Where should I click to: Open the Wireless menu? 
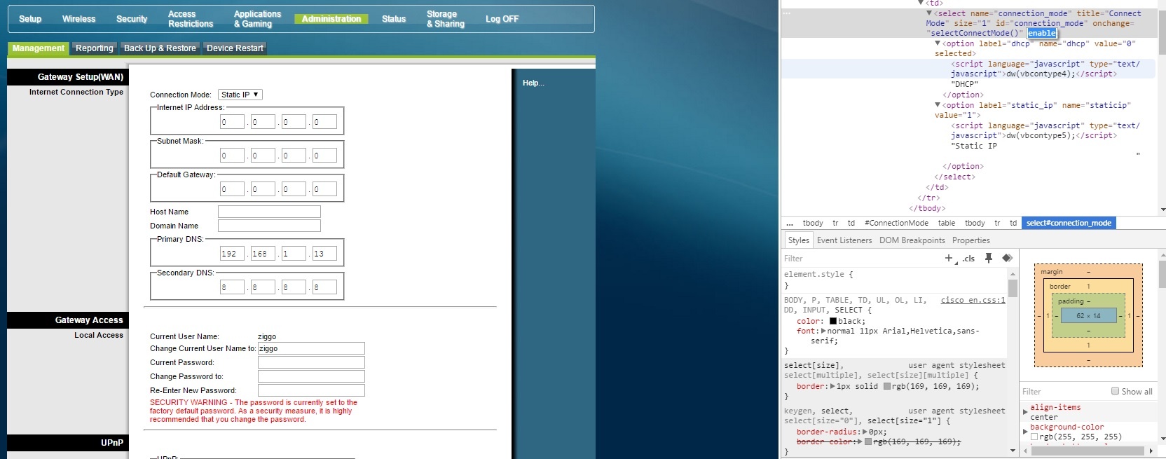[x=78, y=19]
